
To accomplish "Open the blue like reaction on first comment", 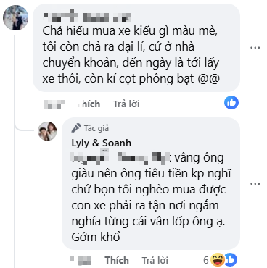I will [x=231, y=103].
